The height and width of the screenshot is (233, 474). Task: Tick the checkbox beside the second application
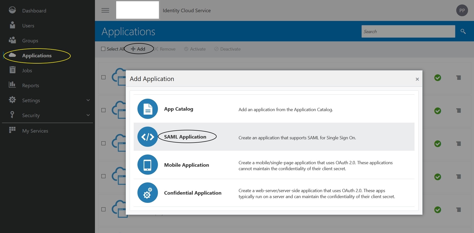point(103,110)
